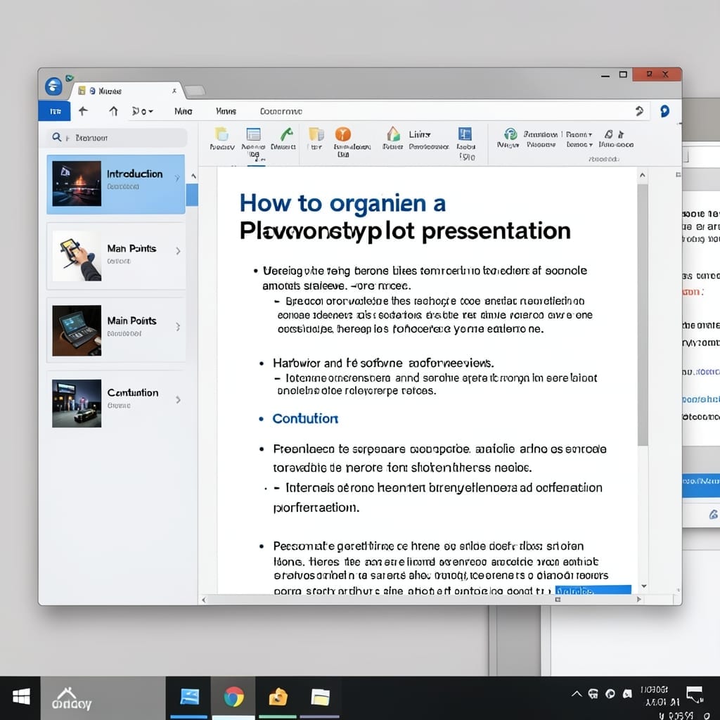Open the night car thumbnail in the sidebar
The width and height of the screenshot is (720, 720).
tap(77, 403)
